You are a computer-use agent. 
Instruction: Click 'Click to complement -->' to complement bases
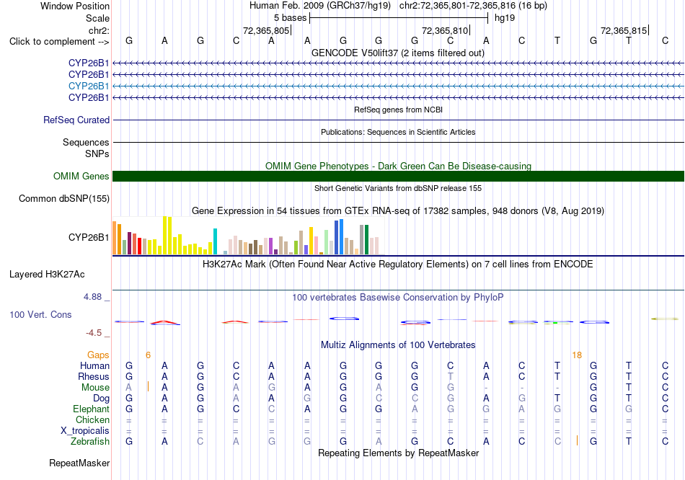coord(59,42)
